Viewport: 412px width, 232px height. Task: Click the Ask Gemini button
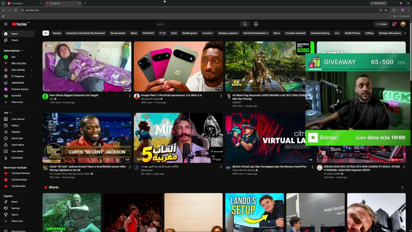click(x=378, y=3)
